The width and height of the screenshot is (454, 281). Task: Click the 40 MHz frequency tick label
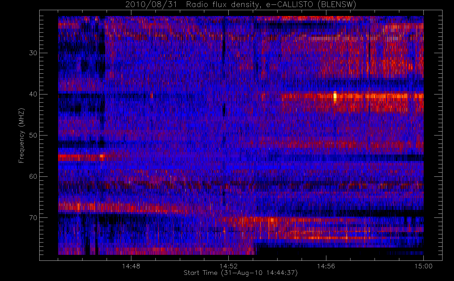pyautogui.click(x=33, y=94)
